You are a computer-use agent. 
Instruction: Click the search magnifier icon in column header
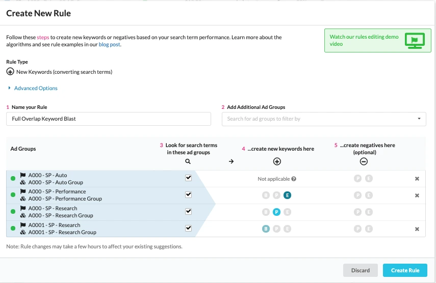188,161
